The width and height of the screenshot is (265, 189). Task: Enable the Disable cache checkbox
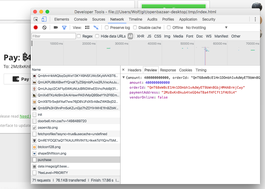(135, 27)
